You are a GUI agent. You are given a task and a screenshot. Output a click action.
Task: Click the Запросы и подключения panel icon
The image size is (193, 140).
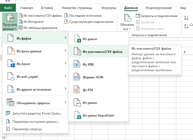click(x=138, y=16)
